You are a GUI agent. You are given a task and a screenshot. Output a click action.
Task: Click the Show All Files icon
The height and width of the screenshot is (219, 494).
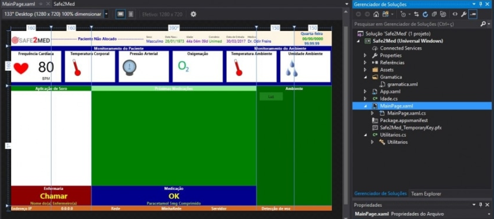point(443,14)
